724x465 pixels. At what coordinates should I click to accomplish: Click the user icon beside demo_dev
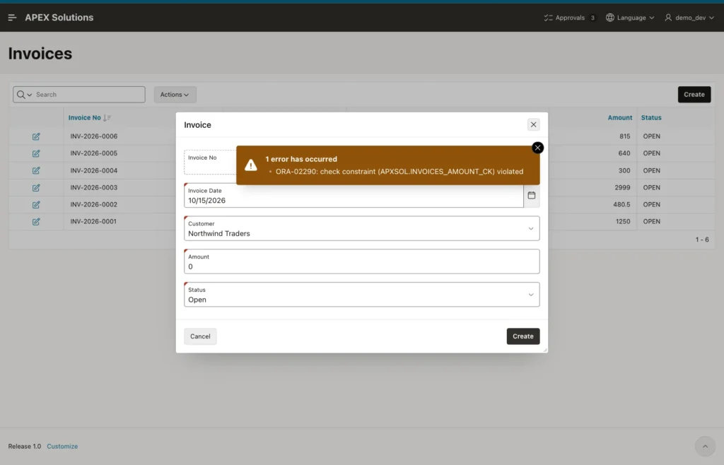[668, 18]
